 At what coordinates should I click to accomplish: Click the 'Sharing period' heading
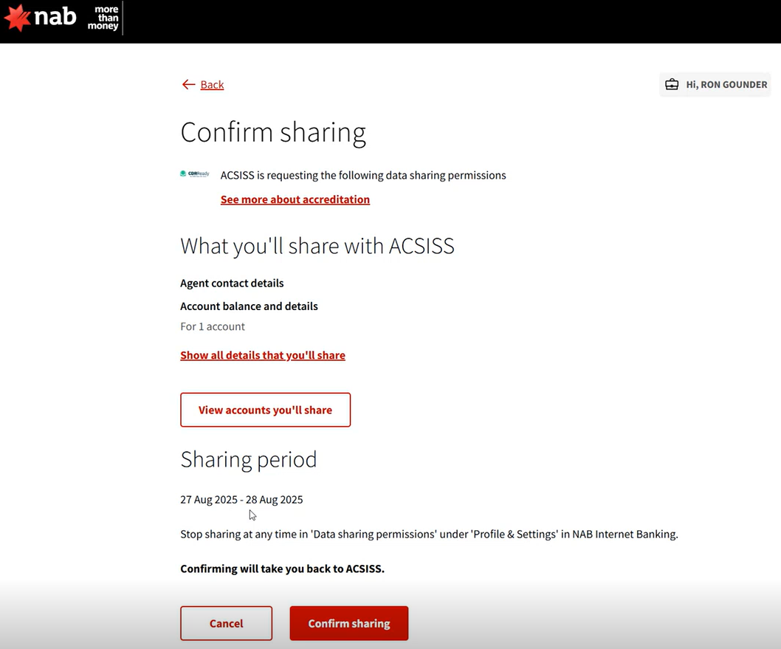pos(248,459)
